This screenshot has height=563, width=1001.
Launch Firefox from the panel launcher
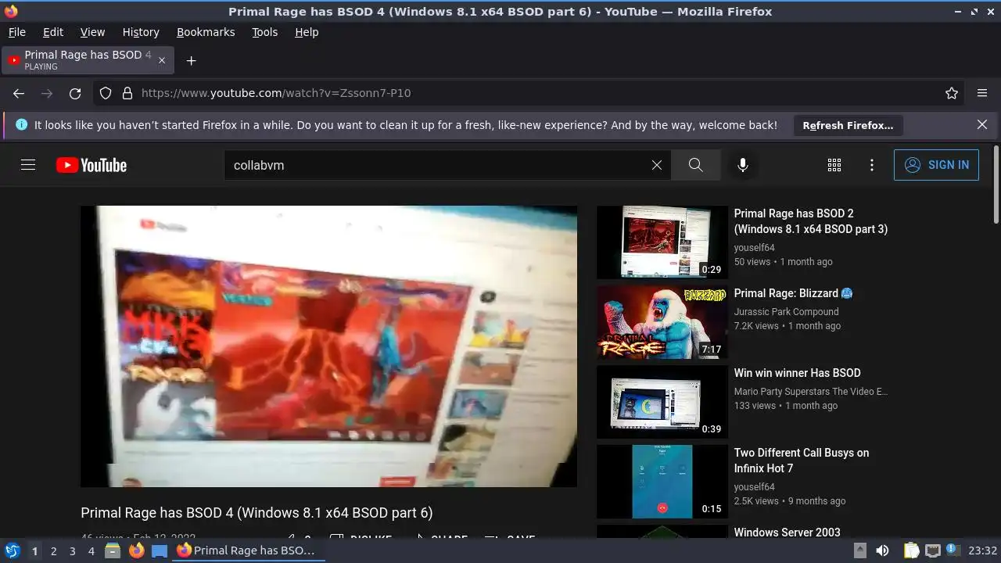pyautogui.click(x=136, y=550)
